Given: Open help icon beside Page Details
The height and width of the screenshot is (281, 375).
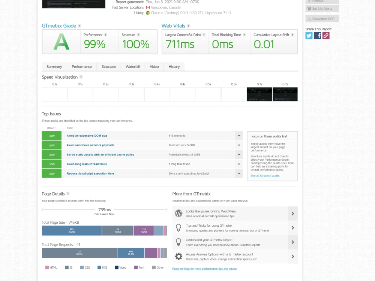Looking at the screenshot, I should pyautogui.click(x=68, y=194).
